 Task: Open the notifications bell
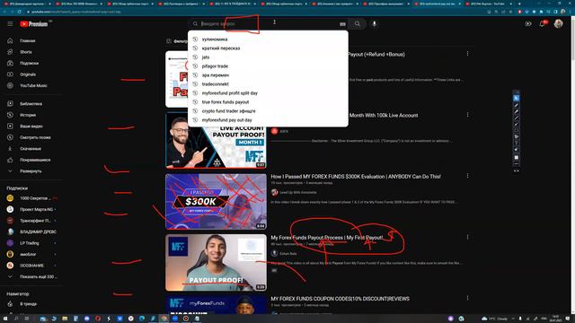543,24
